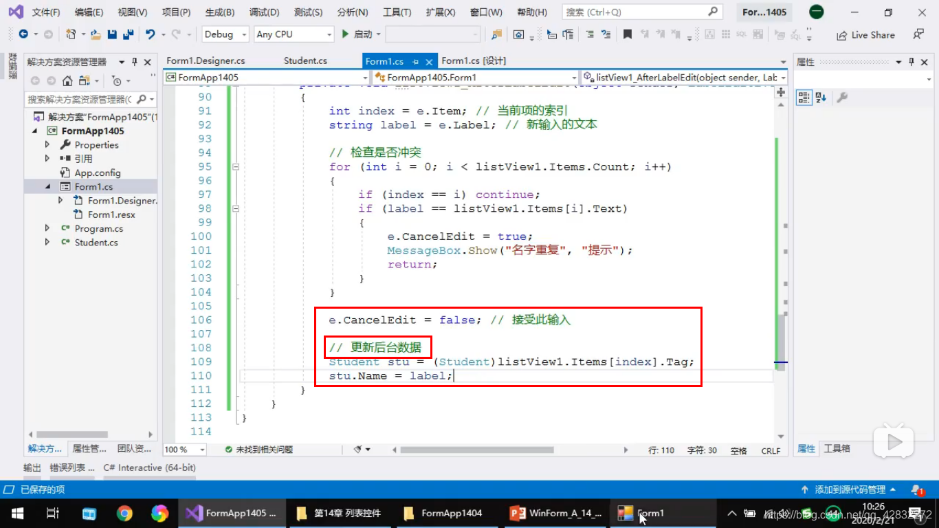Open the 工具(T) menu

point(397,12)
